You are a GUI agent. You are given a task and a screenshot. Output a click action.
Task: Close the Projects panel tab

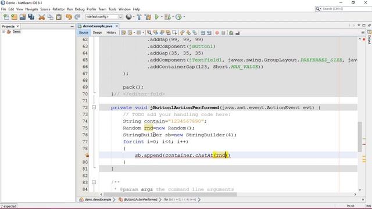click(x=17, y=26)
